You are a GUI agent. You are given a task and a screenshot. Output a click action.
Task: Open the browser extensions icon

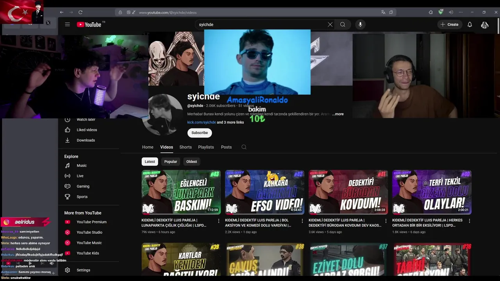point(431,12)
